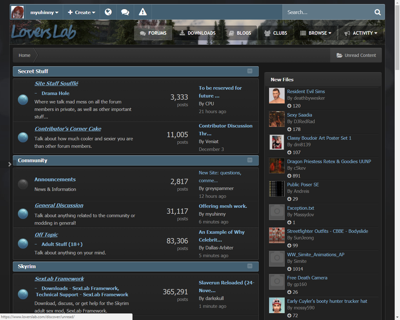
Task: Click the Site Staff Soufflé forum status ball
Action: click(23, 100)
